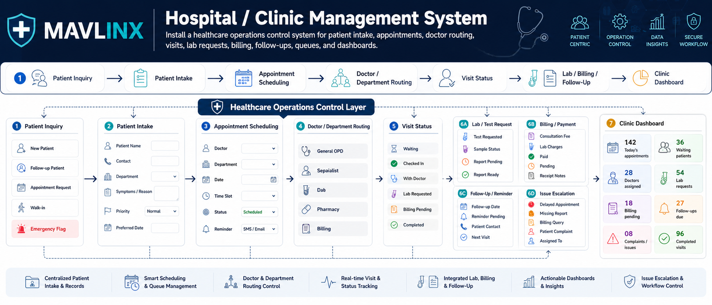Screen dimensions: 712x305
Task: Click the Appointment Scheduling calendar icon in flow bar
Action: pos(243,78)
